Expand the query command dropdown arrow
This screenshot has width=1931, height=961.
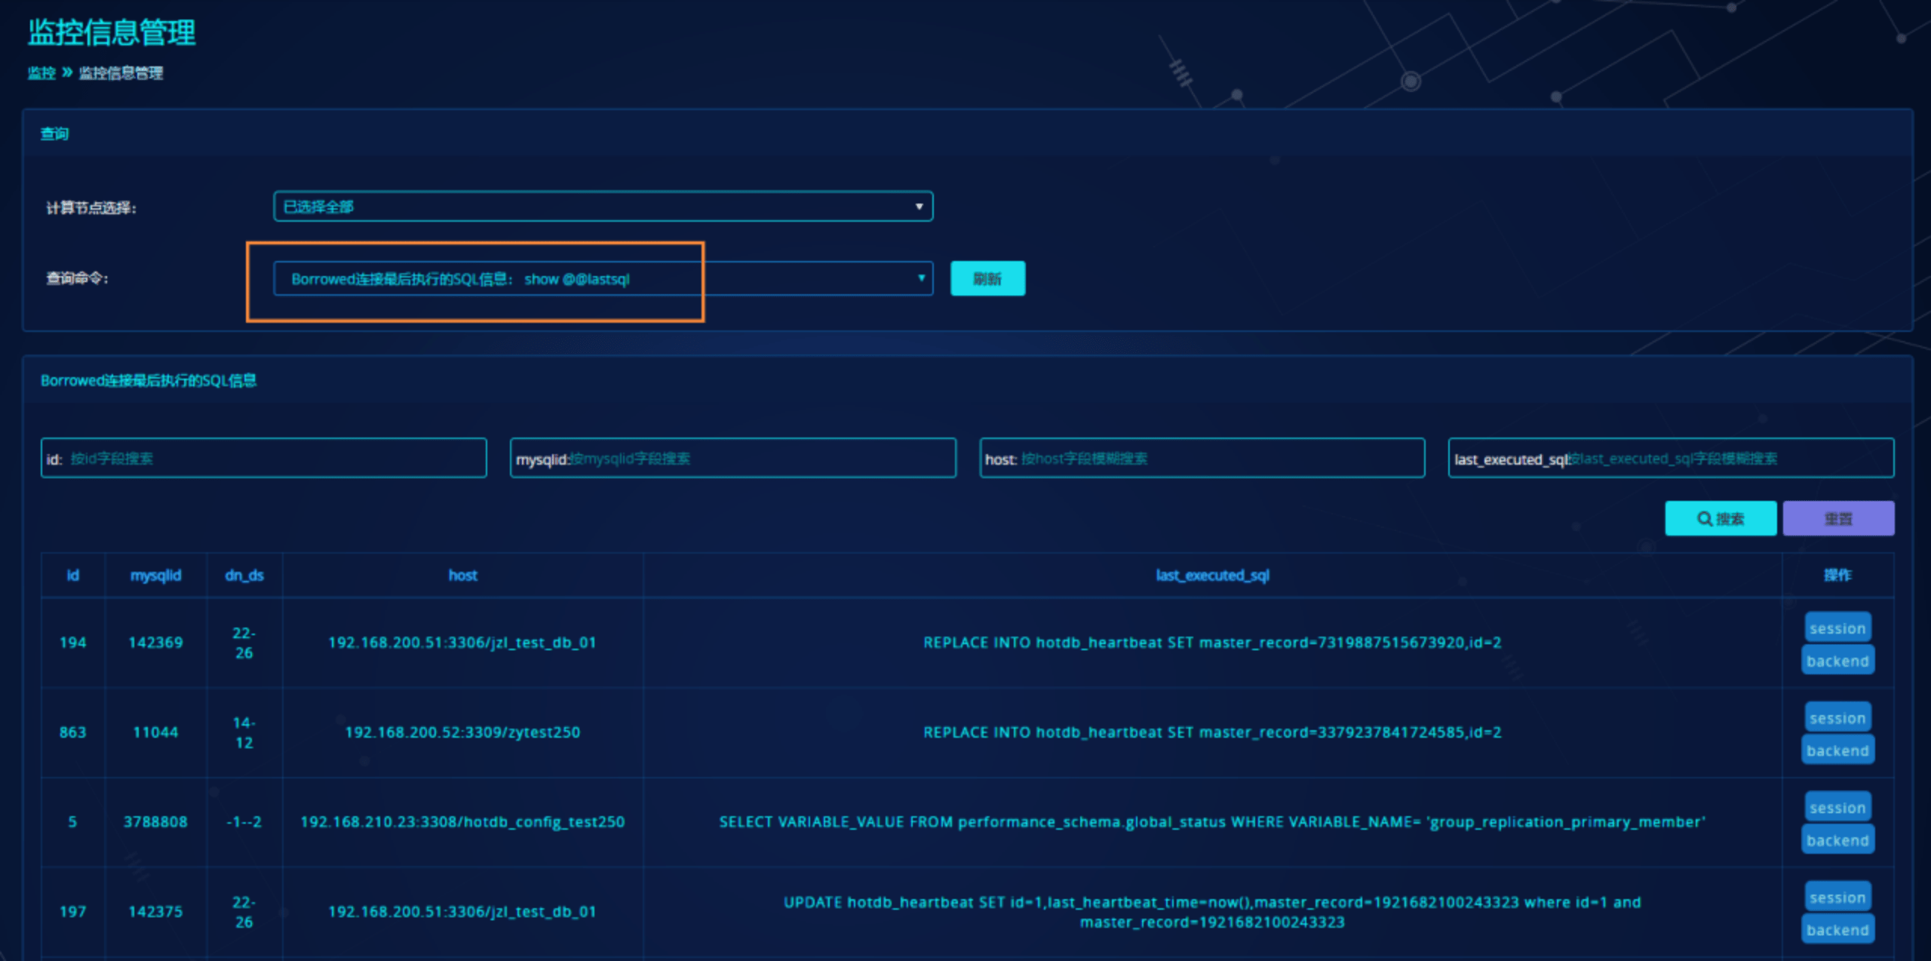point(920,278)
